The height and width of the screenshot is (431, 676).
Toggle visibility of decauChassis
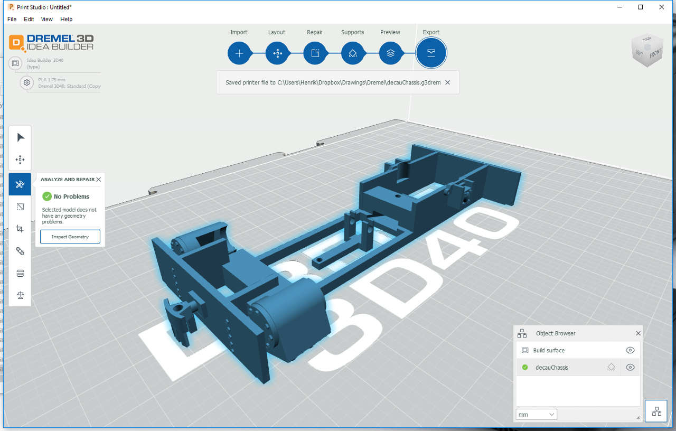(x=630, y=367)
